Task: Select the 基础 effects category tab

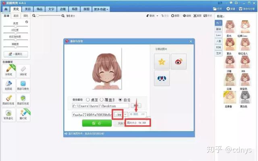Action: pyautogui.click(x=218, y=29)
